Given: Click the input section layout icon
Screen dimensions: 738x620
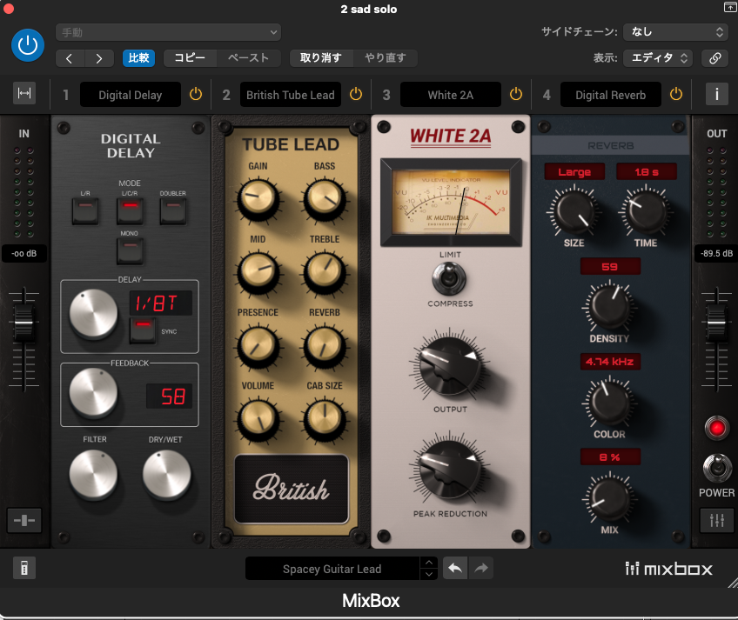Looking at the screenshot, I should tap(24, 520).
